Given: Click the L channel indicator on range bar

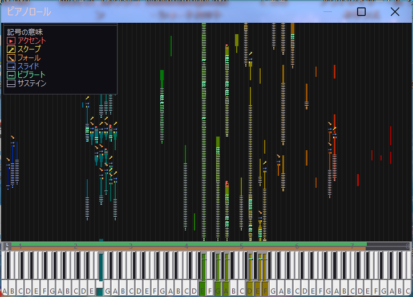Looking at the screenshot, I should pos(7,245).
